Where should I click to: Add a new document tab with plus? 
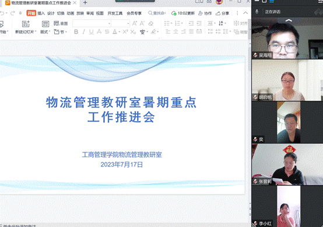[85, 3]
